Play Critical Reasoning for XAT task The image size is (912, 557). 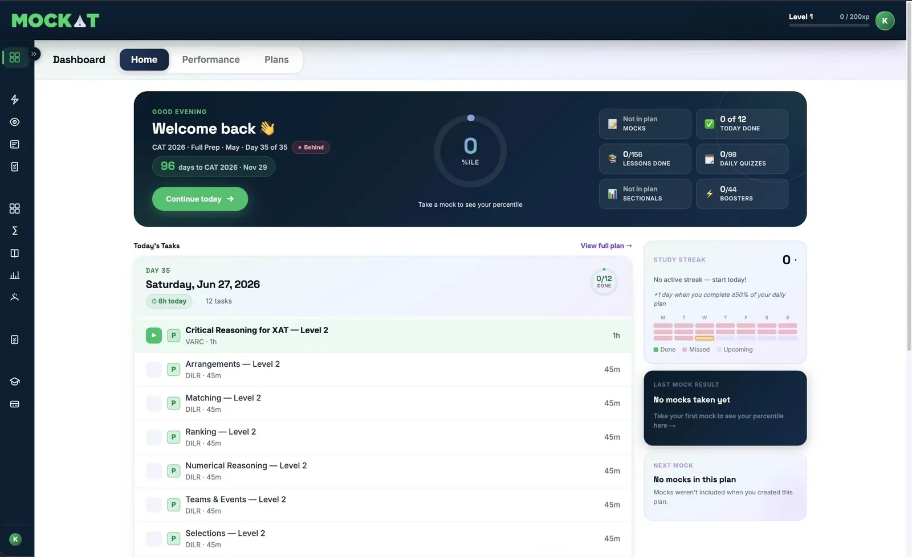point(154,335)
